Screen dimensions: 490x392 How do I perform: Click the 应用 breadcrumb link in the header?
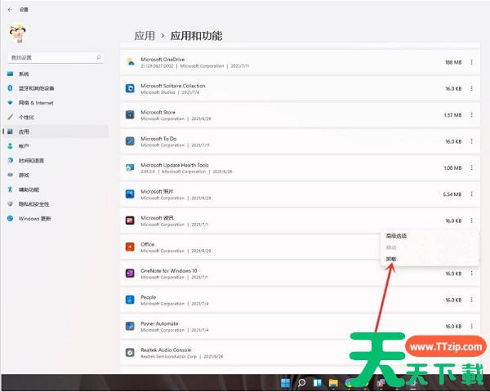click(145, 36)
